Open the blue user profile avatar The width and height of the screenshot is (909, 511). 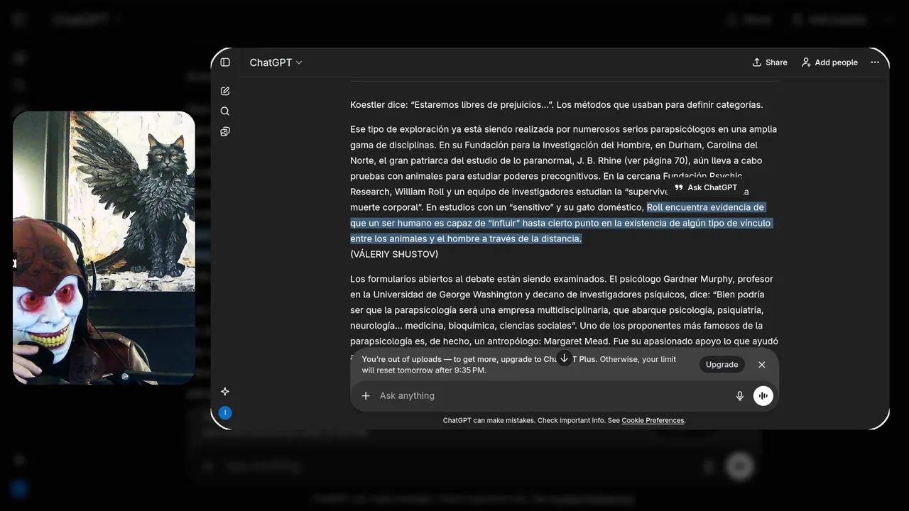coord(225,412)
